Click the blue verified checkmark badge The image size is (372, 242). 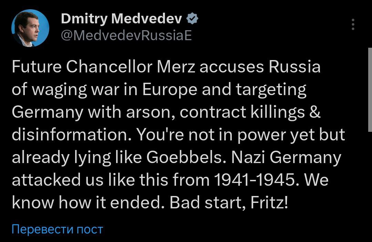tap(192, 19)
